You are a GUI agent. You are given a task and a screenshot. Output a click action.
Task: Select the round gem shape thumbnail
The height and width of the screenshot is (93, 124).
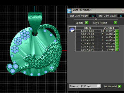(x=72, y=29)
